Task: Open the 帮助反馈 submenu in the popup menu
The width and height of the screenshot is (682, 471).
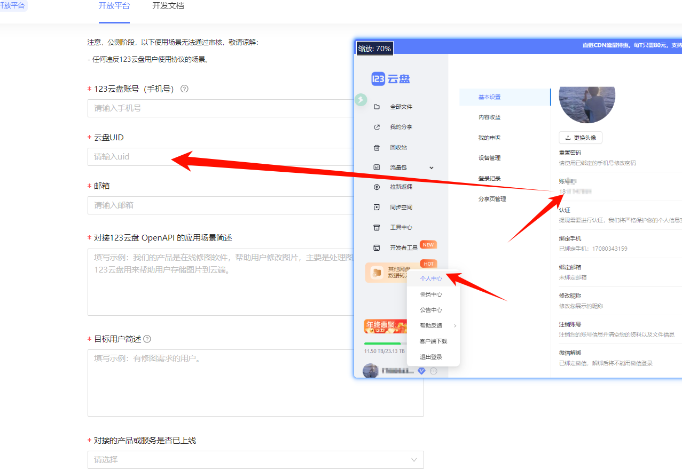Action: [433, 326]
